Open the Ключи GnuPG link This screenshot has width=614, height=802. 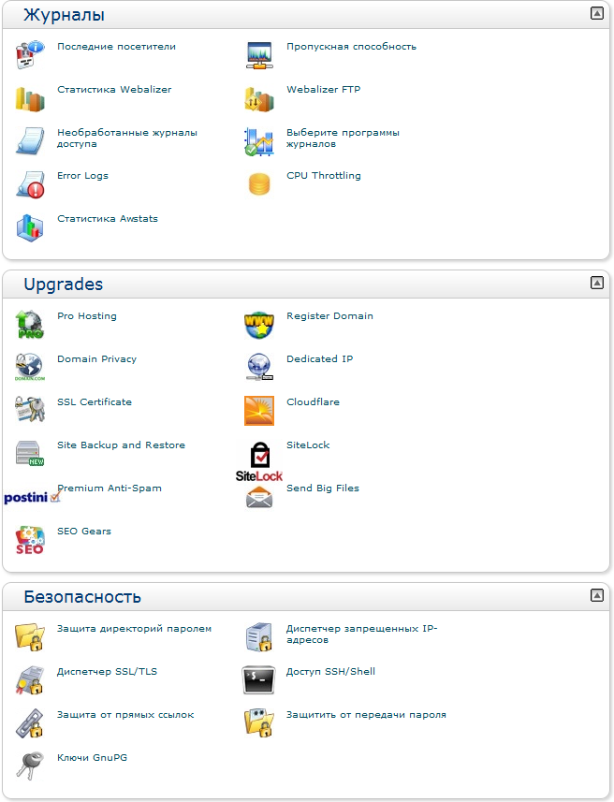[x=92, y=757]
